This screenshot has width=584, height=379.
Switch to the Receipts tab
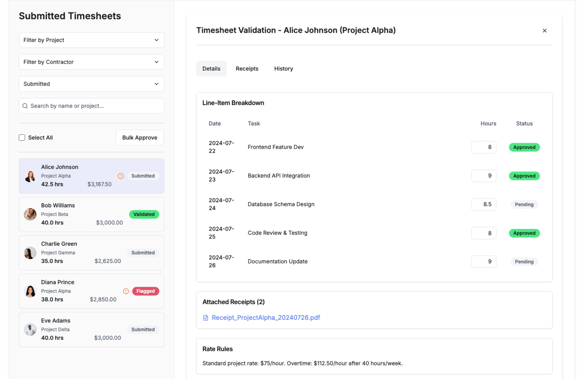tap(247, 69)
